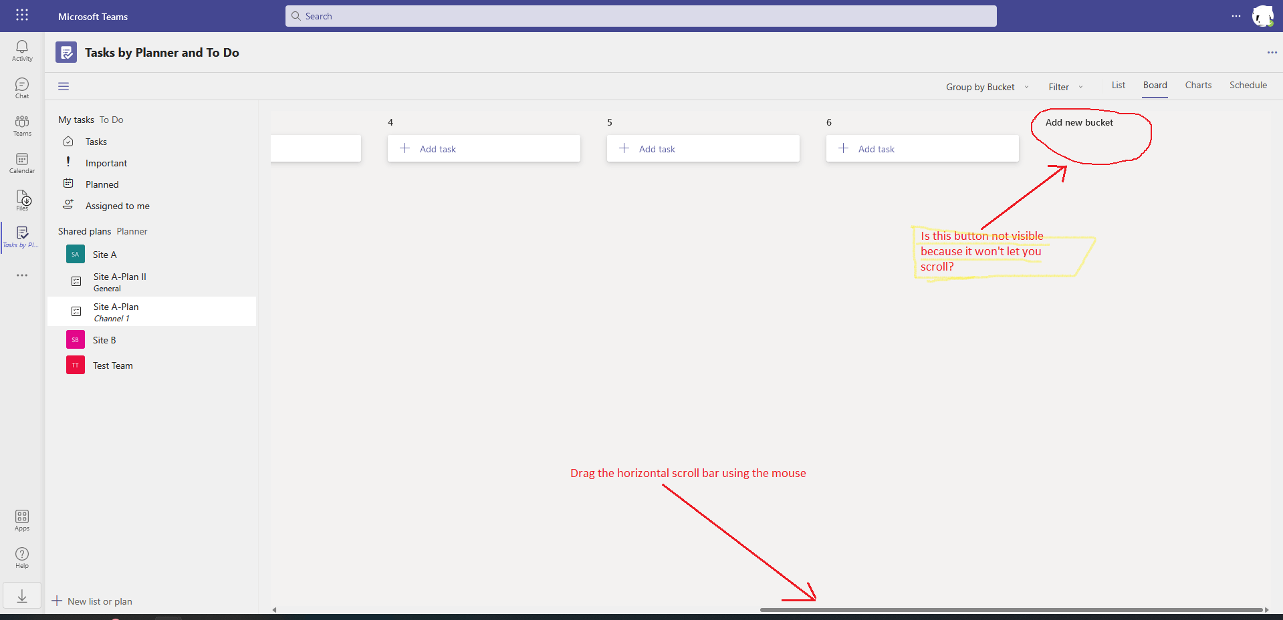Open the profile avatar menu

[1262, 16]
